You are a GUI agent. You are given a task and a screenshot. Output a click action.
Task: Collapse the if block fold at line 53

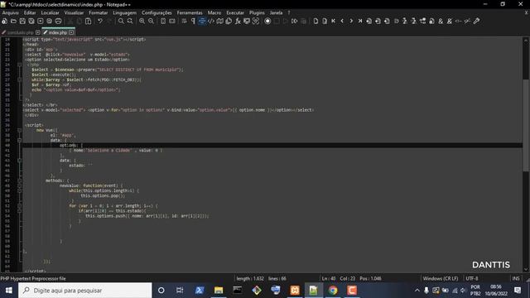coord(20,211)
